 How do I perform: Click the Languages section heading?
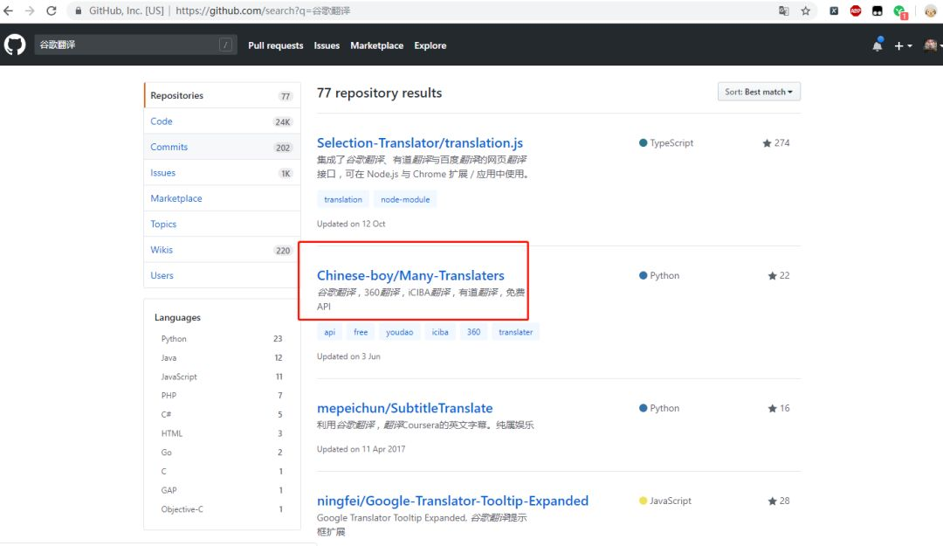[177, 317]
